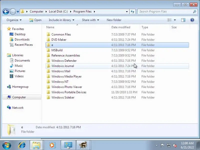This screenshot has height=150, width=200.
Task: Select the MSBuild folder icon
Action: pyautogui.click(x=48, y=50)
